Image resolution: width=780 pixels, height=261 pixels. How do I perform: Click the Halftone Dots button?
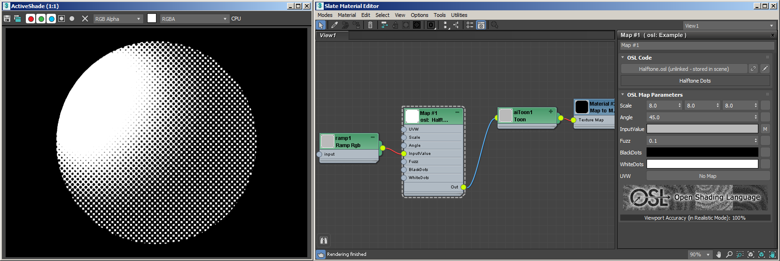[x=695, y=81]
